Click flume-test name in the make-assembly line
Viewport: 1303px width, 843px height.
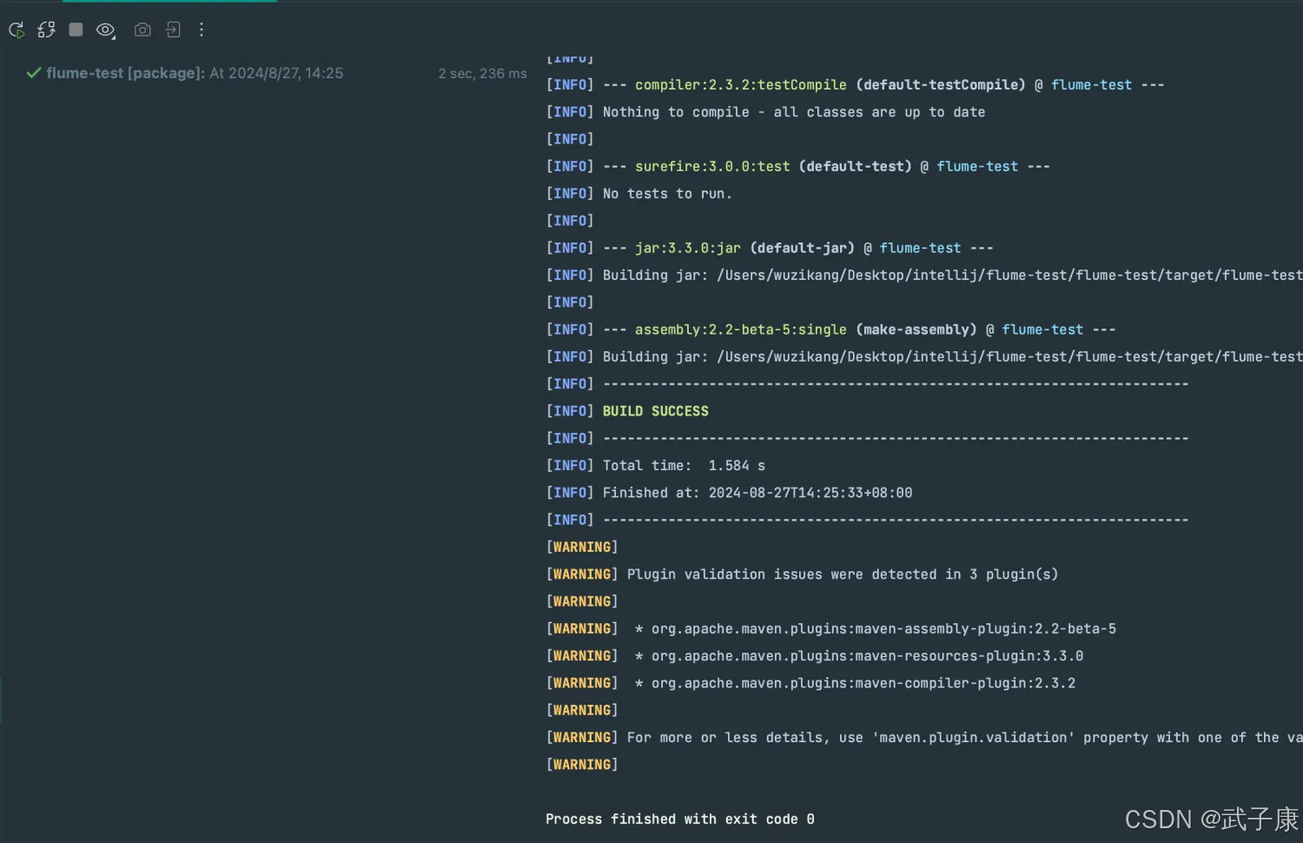click(x=1042, y=330)
